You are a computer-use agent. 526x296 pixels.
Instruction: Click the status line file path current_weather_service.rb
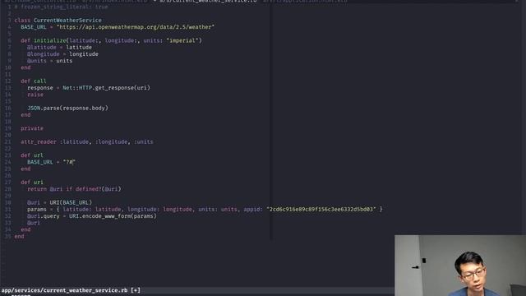tap(64, 290)
